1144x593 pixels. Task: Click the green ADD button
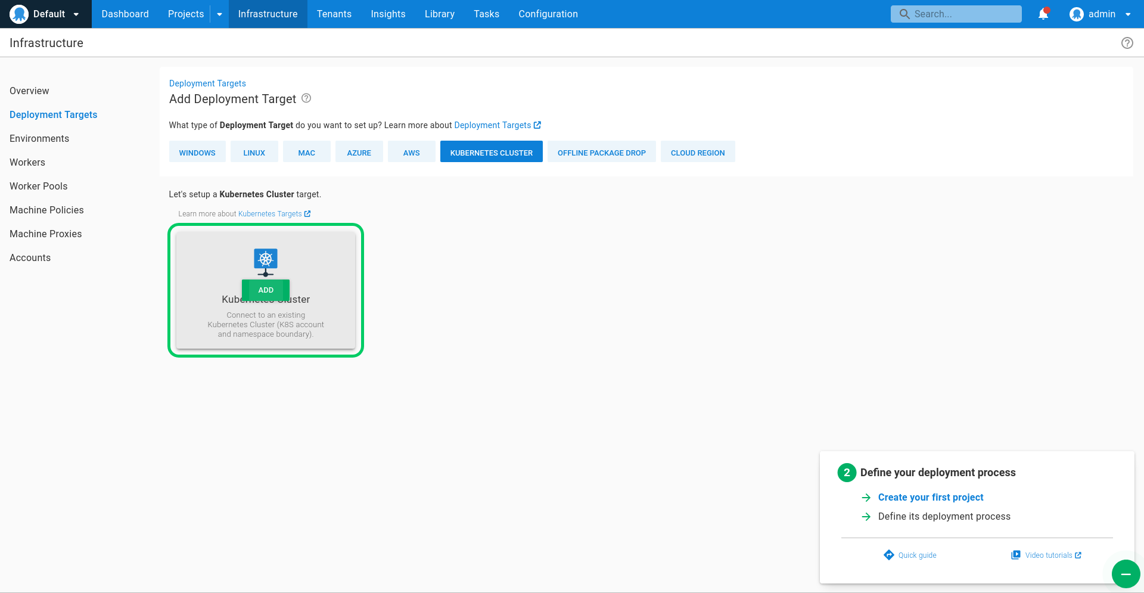point(266,290)
